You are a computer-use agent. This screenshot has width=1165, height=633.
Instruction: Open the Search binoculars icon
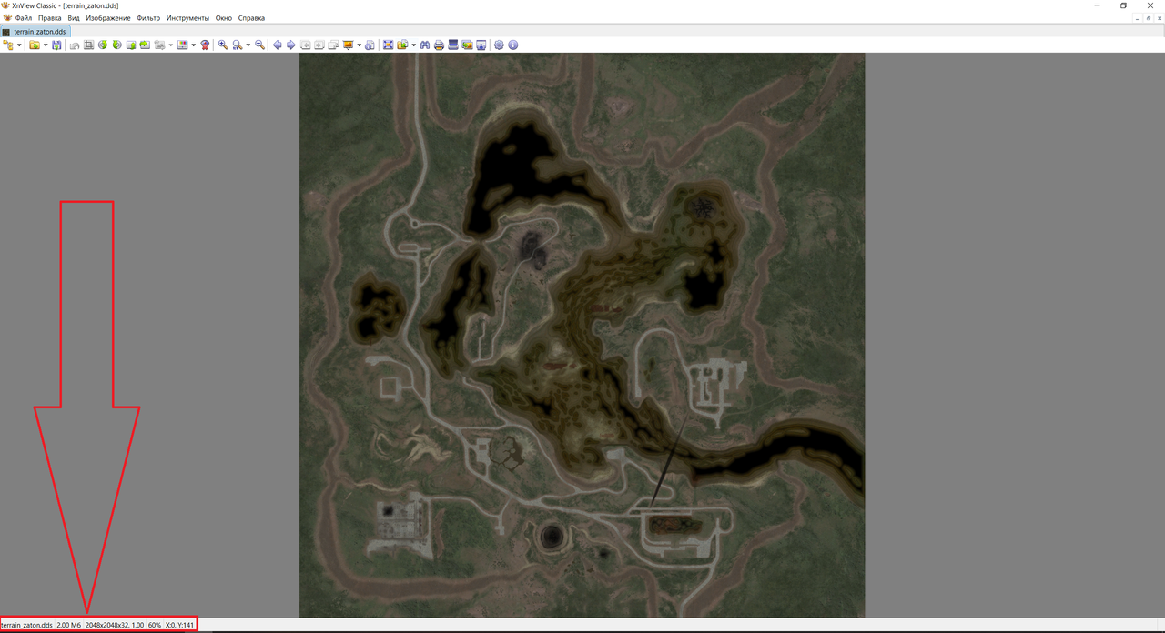click(425, 45)
